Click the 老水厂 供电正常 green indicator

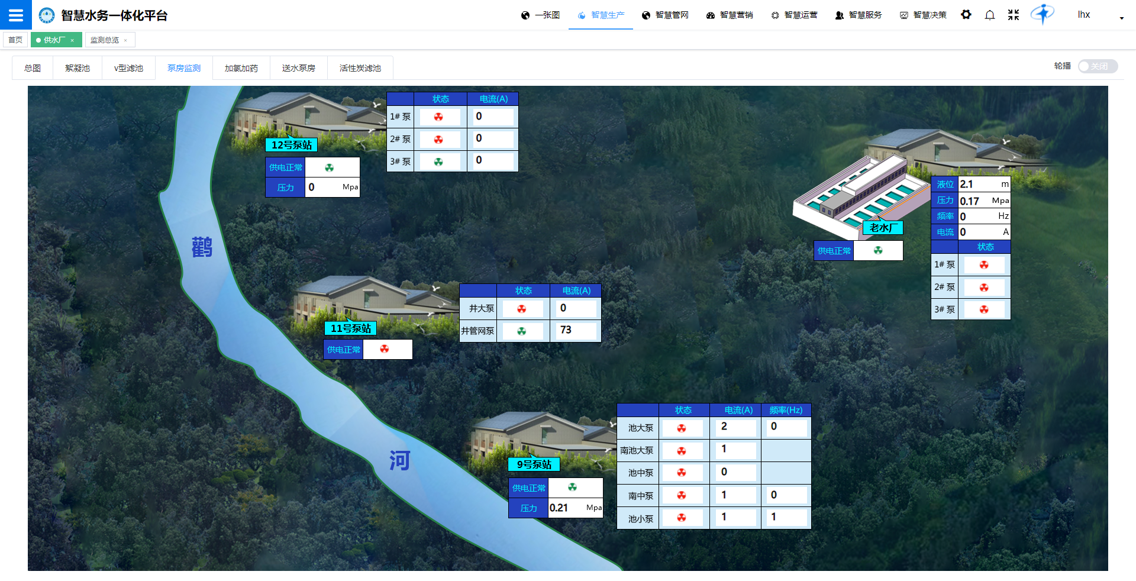(x=878, y=251)
